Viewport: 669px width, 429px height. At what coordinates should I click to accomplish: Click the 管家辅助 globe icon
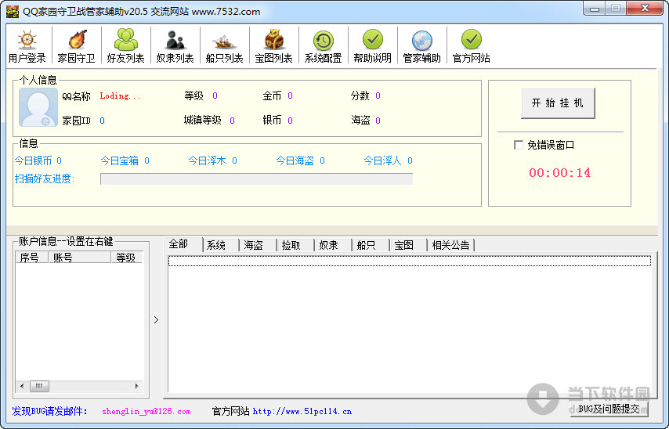point(421,47)
